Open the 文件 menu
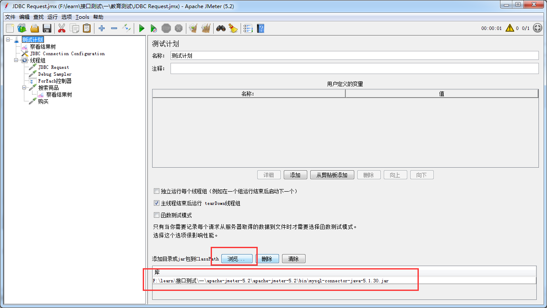Image resolution: width=547 pixels, height=308 pixels. point(10,17)
